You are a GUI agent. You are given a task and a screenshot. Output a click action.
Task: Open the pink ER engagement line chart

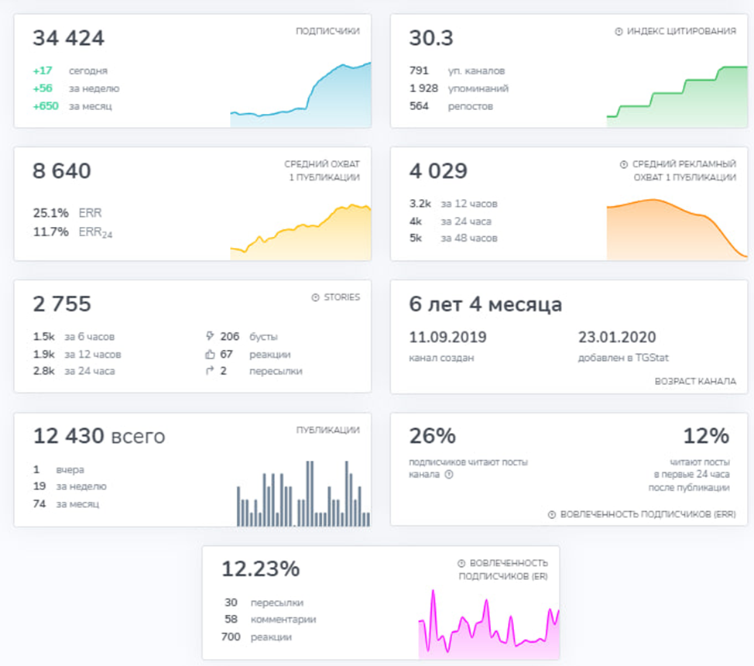489,624
